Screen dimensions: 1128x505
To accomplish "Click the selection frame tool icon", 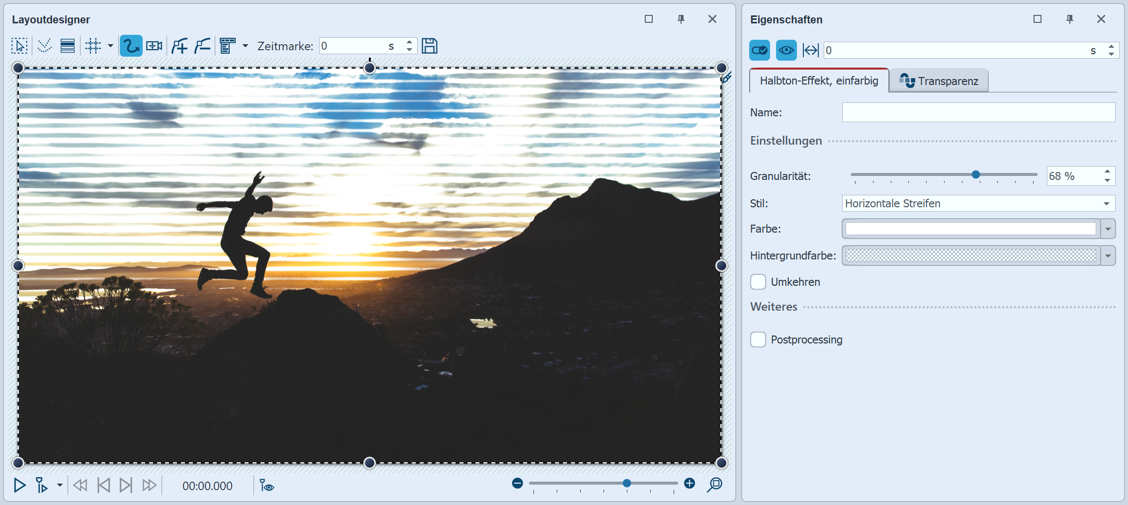I will pyautogui.click(x=19, y=46).
